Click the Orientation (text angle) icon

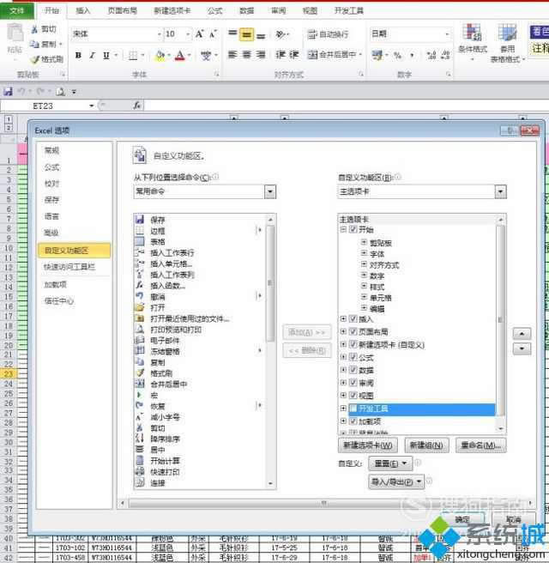click(x=281, y=34)
